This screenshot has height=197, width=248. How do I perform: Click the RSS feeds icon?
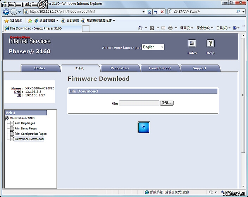pos(152,28)
